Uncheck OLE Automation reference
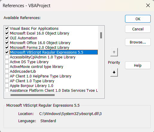 click(7, 38)
